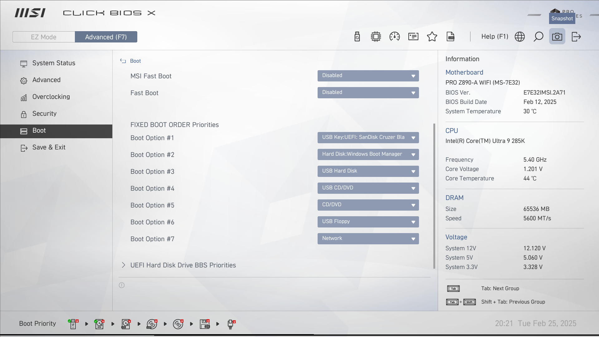Click the network icon in Boot Priority bar
The height and width of the screenshot is (337, 599).
coord(231,324)
